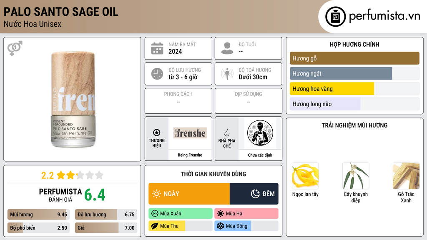The height and width of the screenshot is (240, 427).
Task: Click the Nước Hoa Unisex subtitle
Action: (x=33, y=24)
